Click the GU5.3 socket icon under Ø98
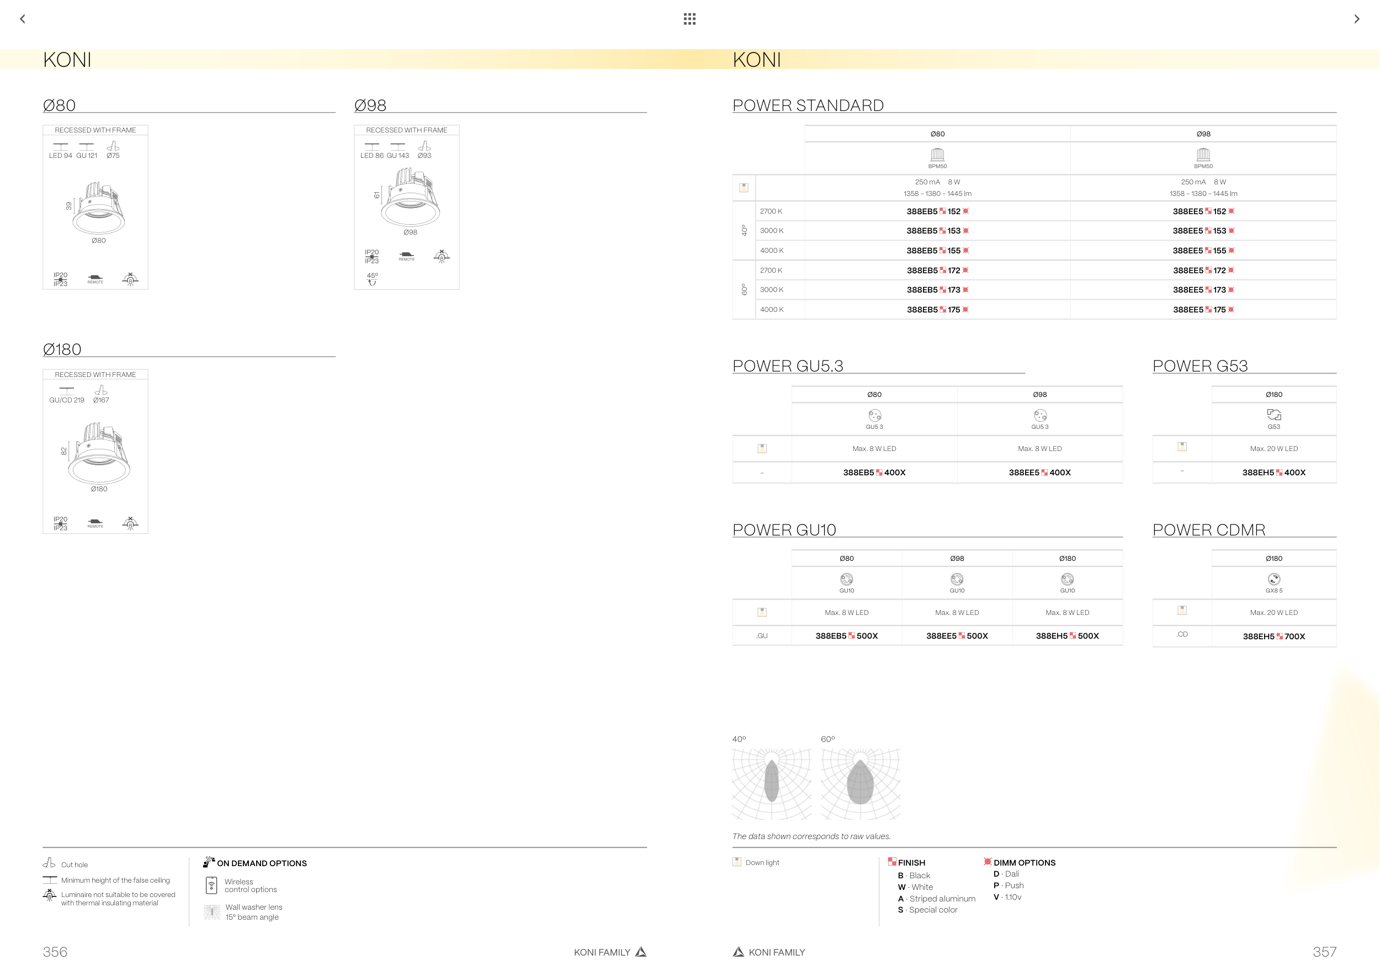The height and width of the screenshot is (976, 1380). 1040,415
